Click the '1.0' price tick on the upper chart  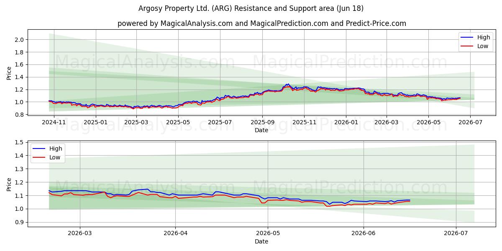tap(20, 102)
